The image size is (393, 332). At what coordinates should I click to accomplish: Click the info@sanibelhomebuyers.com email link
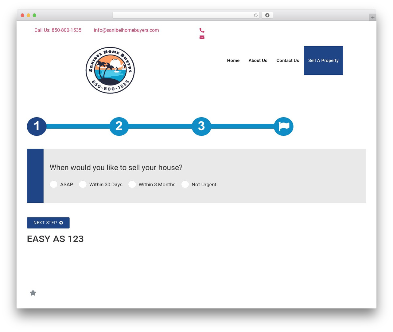pyautogui.click(x=126, y=30)
